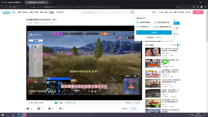Switch to the first Lionkk search results tab
This screenshot has height=117, width=208.
click(x=12, y=2)
